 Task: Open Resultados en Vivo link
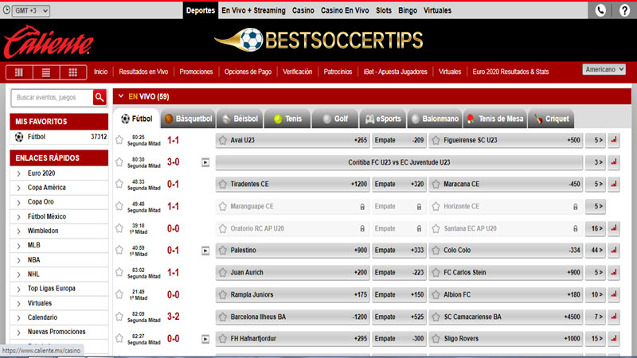[x=143, y=72]
